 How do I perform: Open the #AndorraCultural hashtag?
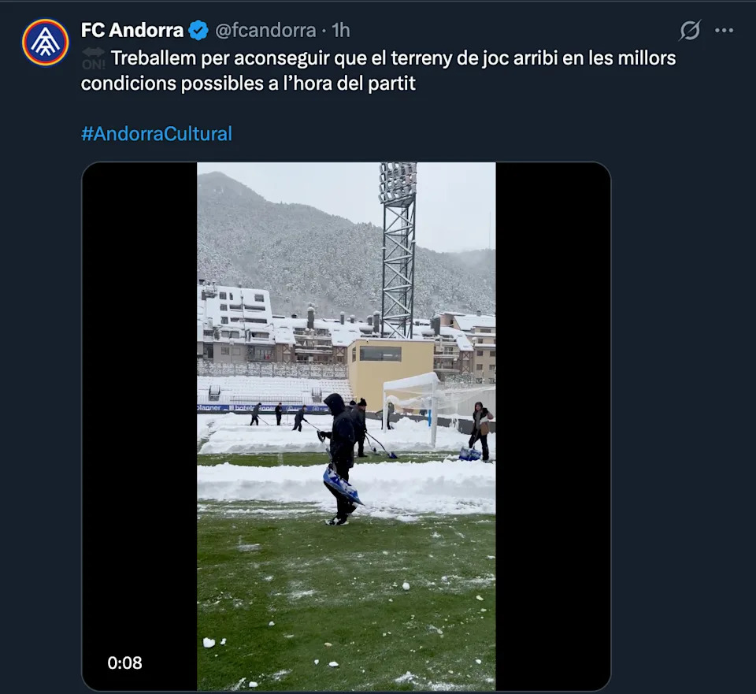[x=156, y=133]
